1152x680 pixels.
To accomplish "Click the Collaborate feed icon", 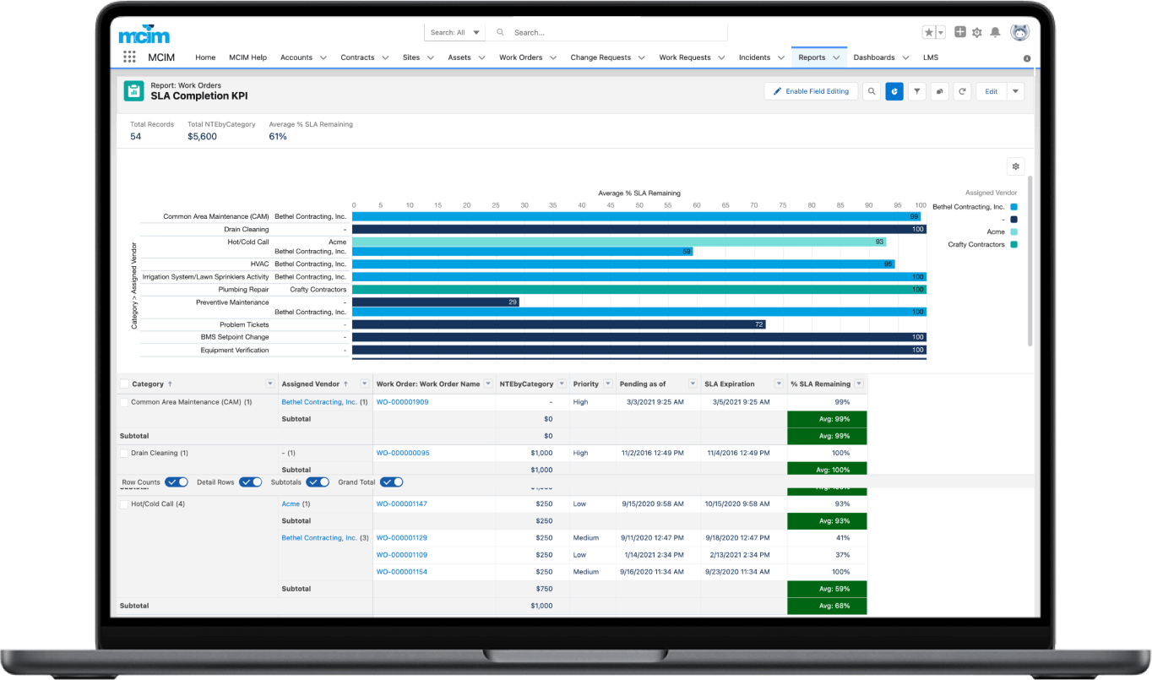I will pos(939,91).
